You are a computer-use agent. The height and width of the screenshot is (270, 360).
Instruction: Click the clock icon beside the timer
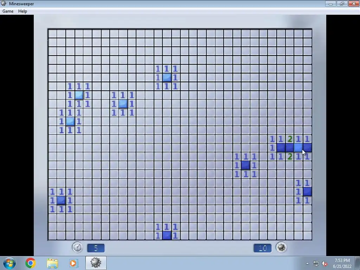[77, 248]
